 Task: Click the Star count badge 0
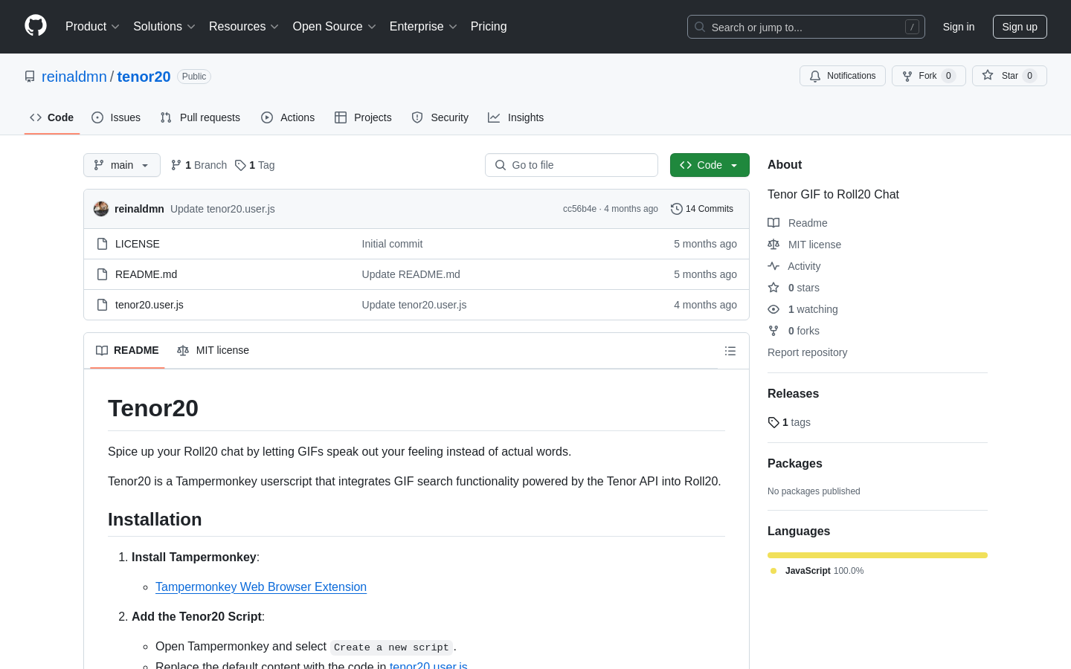click(x=1029, y=76)
